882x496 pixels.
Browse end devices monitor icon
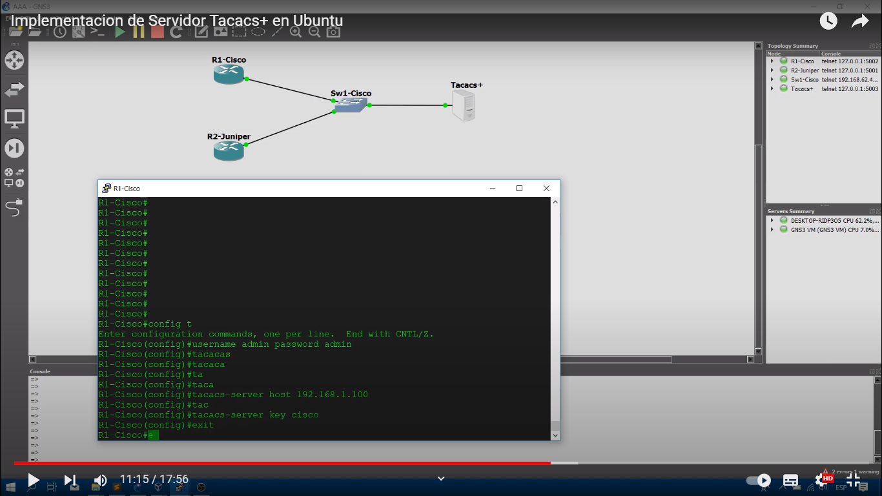[x=14, y=119]
